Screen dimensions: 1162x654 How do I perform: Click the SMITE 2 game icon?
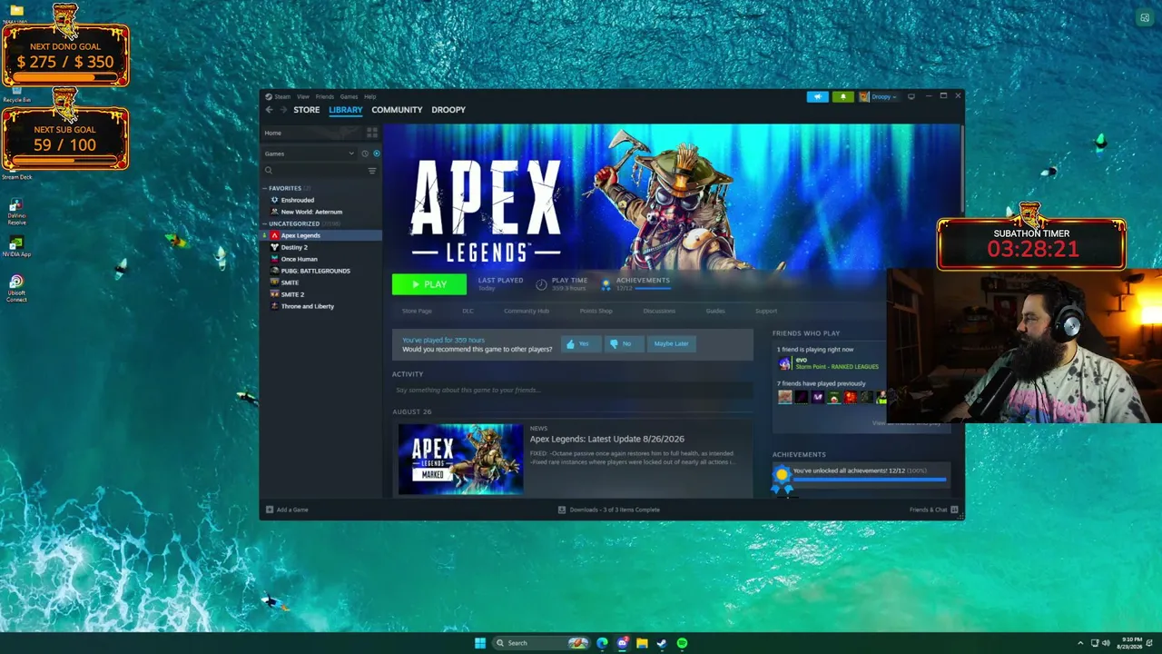(x=274, y=294)
